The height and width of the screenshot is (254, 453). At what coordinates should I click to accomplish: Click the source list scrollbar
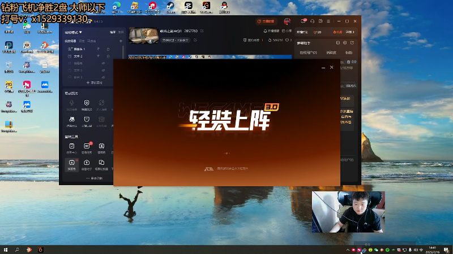123,52
